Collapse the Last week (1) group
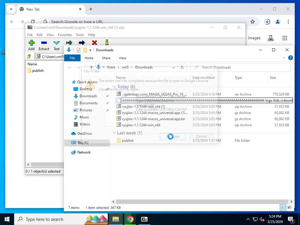 coord(114,133)
